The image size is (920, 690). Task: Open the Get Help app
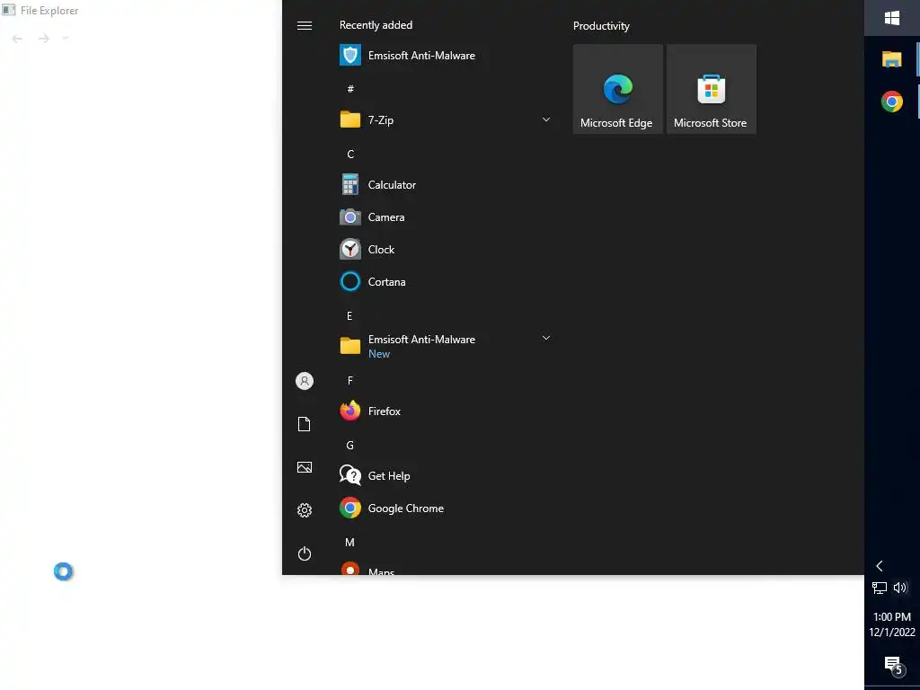447,476
